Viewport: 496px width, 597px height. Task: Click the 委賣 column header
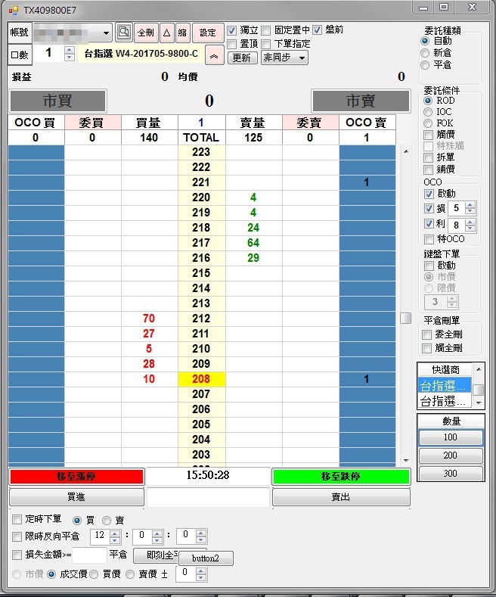[311, 123]
